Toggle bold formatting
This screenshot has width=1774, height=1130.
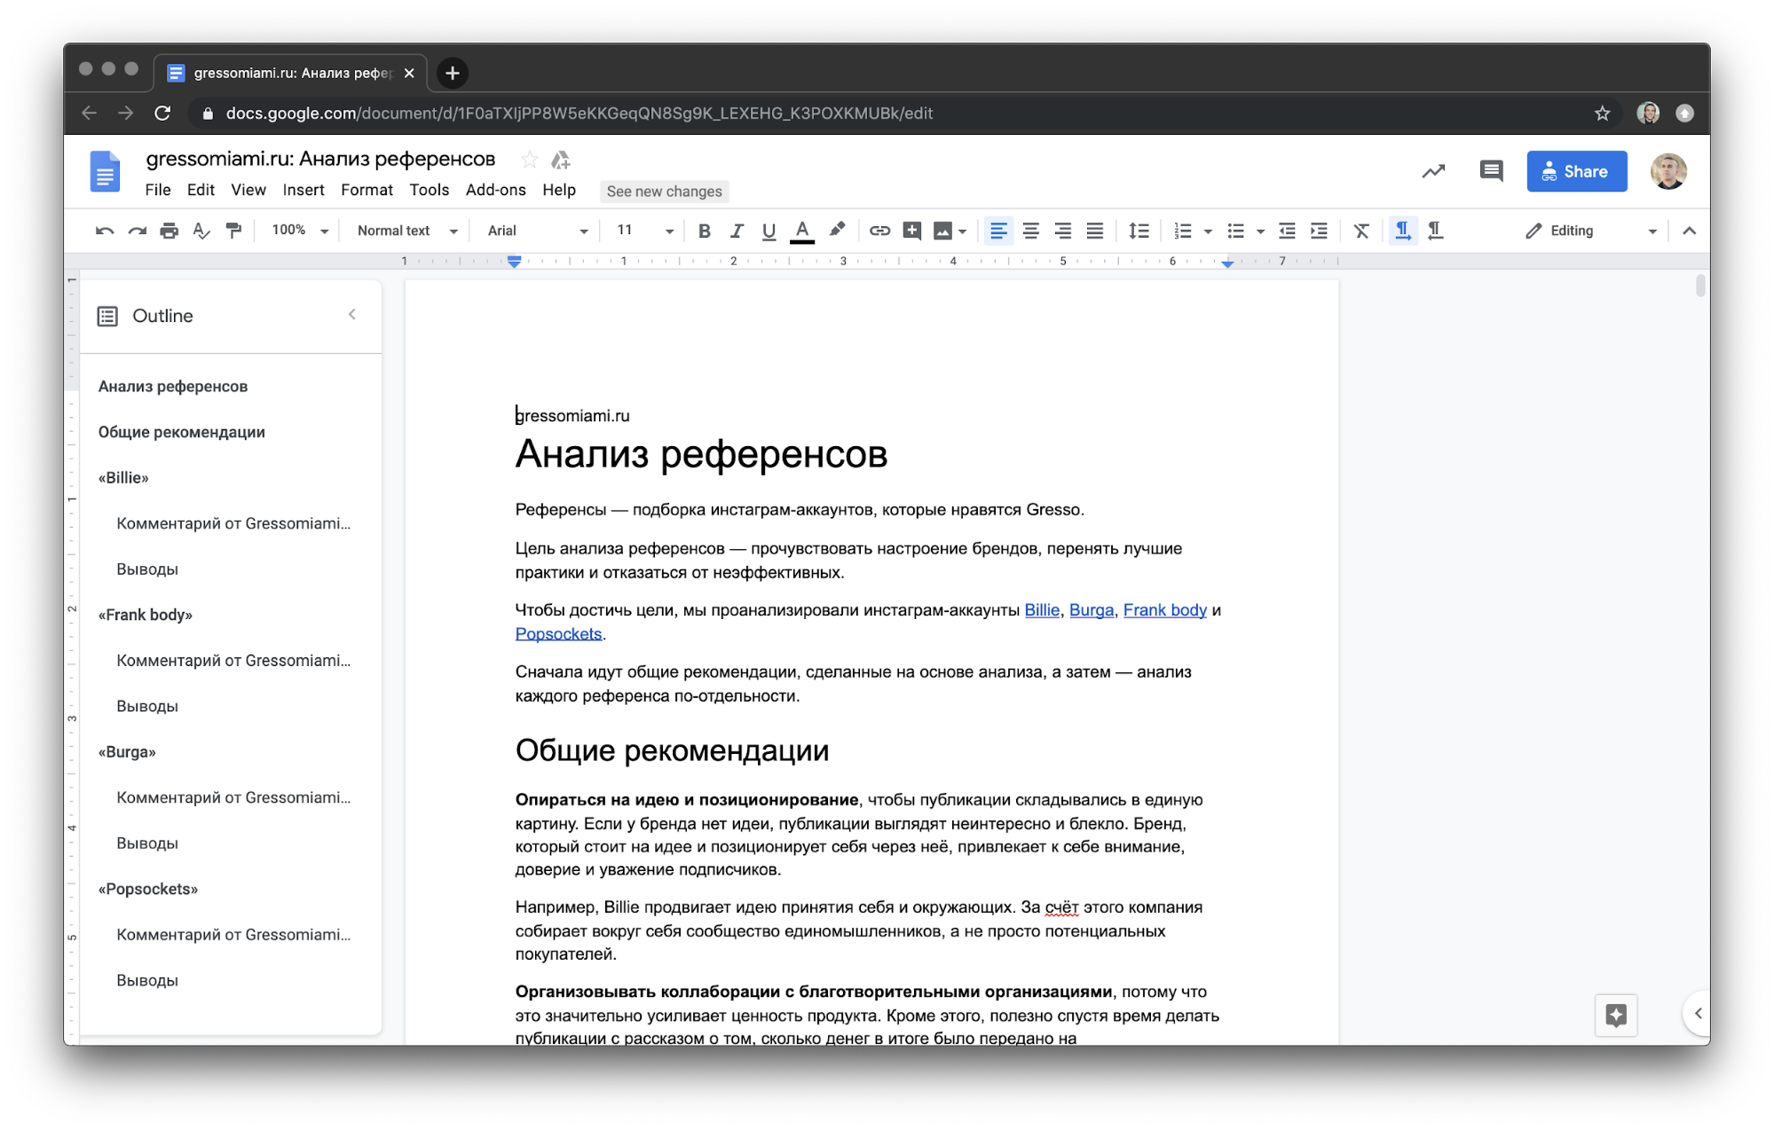coord(704,231)
